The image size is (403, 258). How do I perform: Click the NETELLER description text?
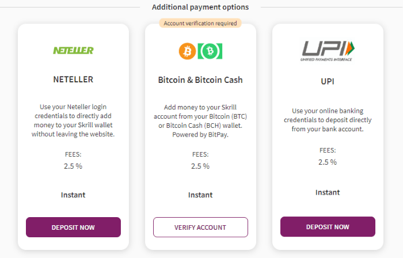coord(73,120)
